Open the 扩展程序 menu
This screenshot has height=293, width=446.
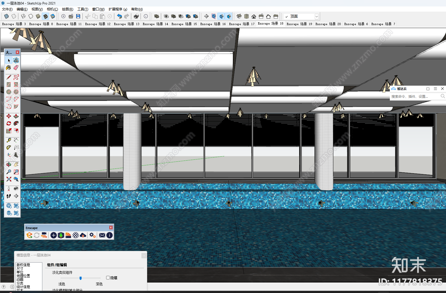[118, 9]
